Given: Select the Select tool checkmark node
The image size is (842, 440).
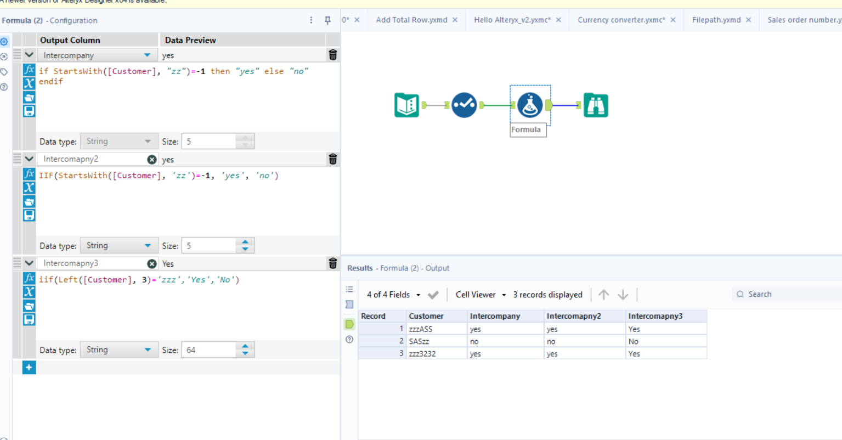Looking at the screenshot, I should [464, 105].
